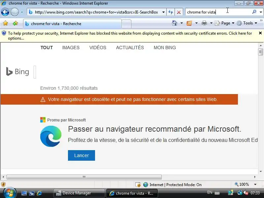Click the vertical scrollbar up arrow
Viewport: 264px width, 198px height.
click(x=261, y=46)
